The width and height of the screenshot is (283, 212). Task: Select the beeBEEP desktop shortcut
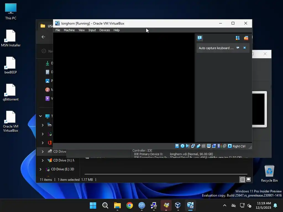click(x=11, y=65)
